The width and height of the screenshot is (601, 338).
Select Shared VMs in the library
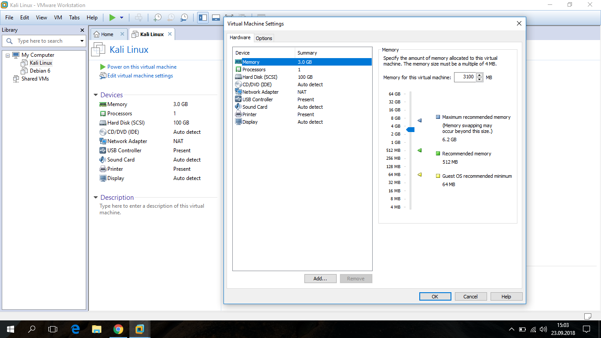click(x=35, y=79)
